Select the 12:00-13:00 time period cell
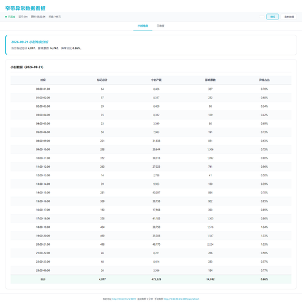 pyautogui.click(x=43, y=175)
